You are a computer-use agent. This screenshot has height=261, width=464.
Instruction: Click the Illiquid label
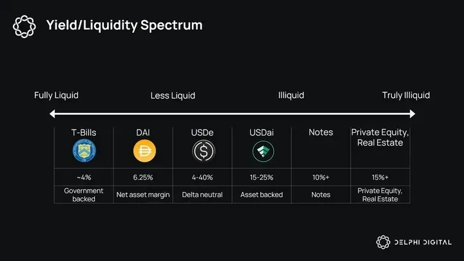coord(291,95)
